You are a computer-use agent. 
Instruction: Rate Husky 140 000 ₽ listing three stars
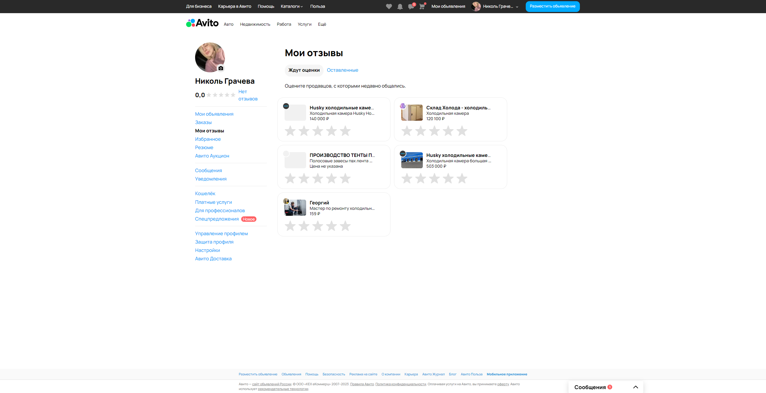tap(318, 131)
